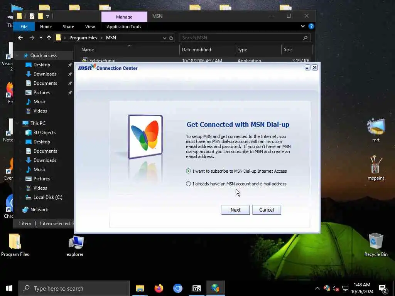Open Videos under Quick access
Screen dimensions: 395x296
[x=40, y=111]
